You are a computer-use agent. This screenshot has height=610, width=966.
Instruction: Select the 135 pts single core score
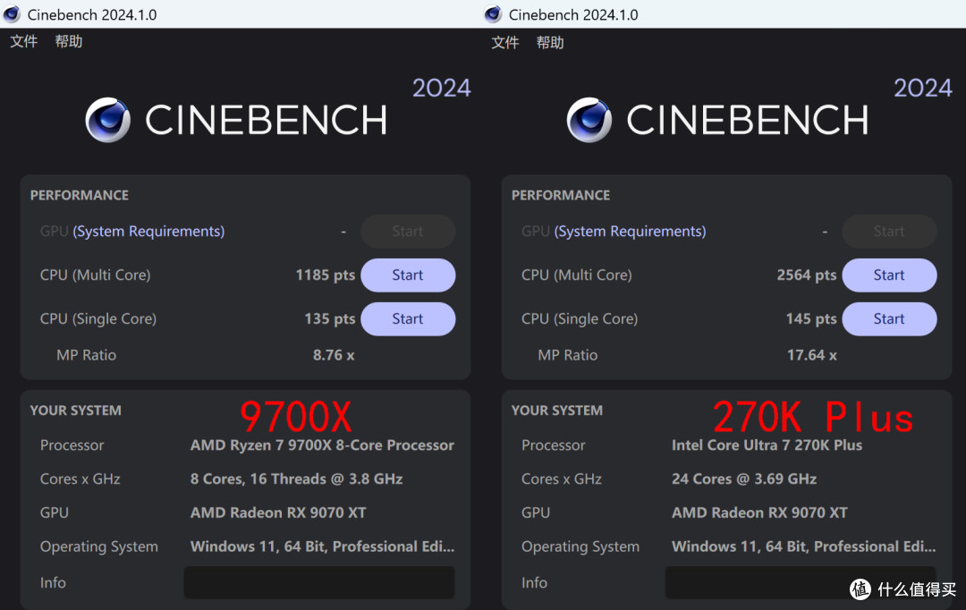click(x=329, y=318)
